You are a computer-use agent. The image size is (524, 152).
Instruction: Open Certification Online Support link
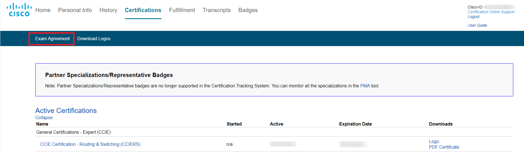(x=491, y=12)
